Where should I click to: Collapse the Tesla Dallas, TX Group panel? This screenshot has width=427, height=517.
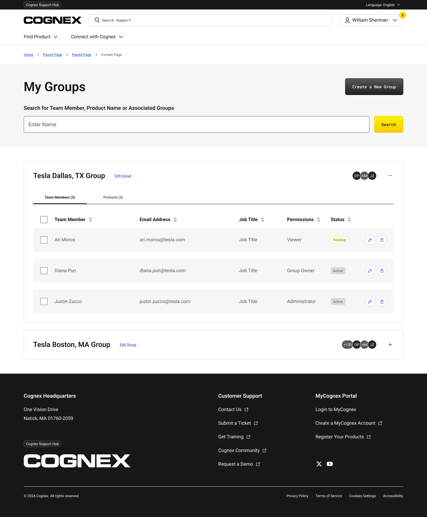click(390, 176)
